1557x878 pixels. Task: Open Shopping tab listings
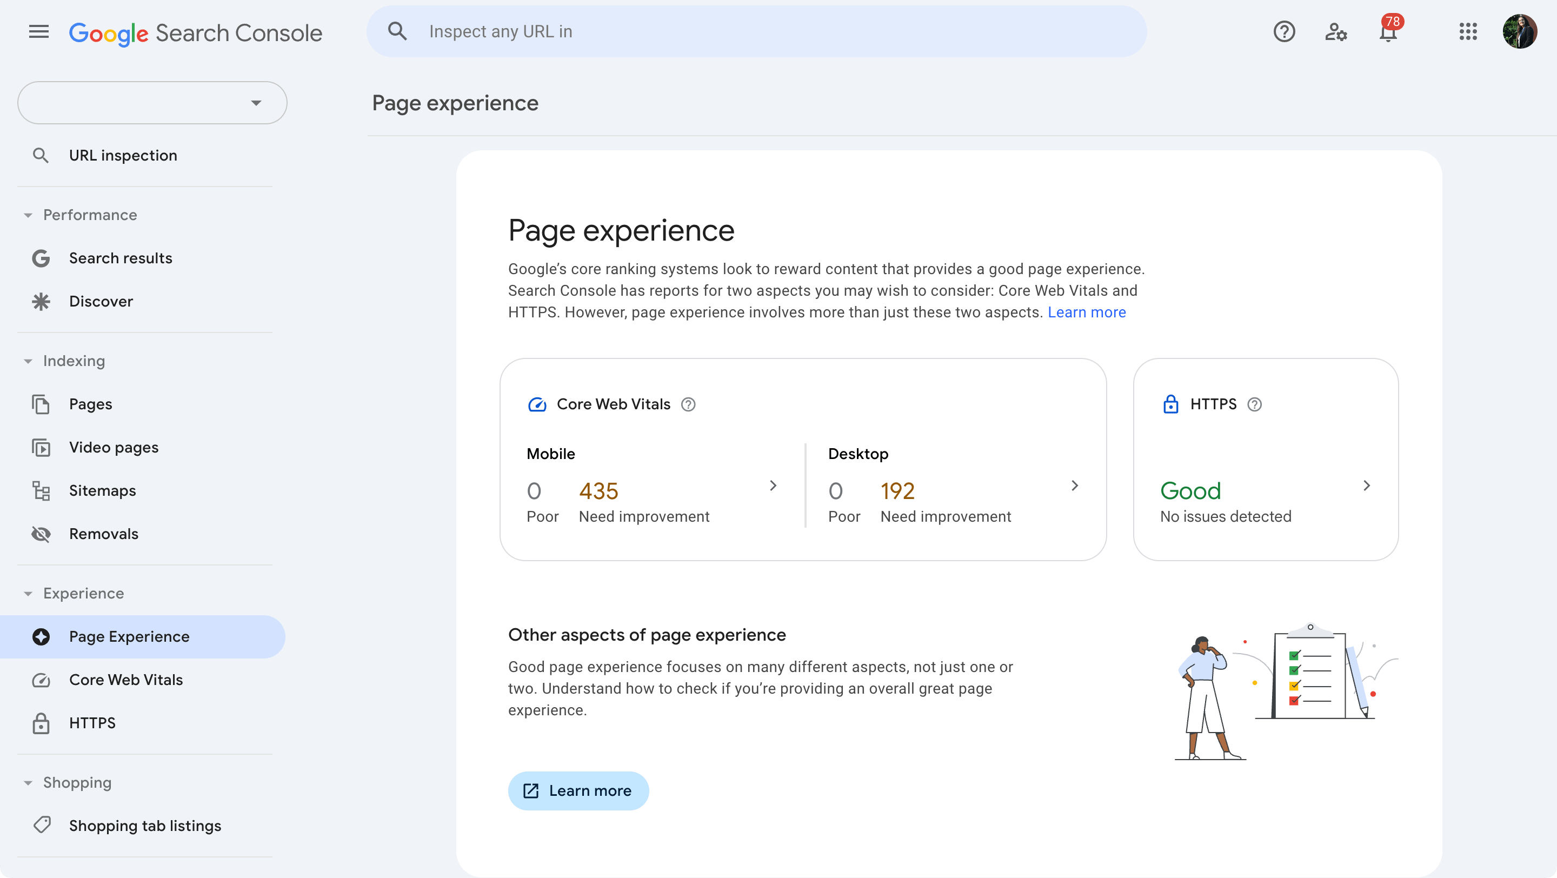[145, 826]
